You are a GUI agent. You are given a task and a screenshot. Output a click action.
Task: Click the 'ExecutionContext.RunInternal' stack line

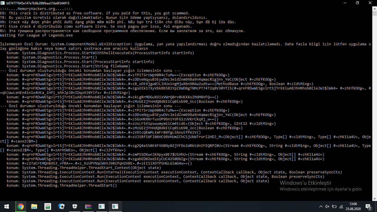pos(174,172)
